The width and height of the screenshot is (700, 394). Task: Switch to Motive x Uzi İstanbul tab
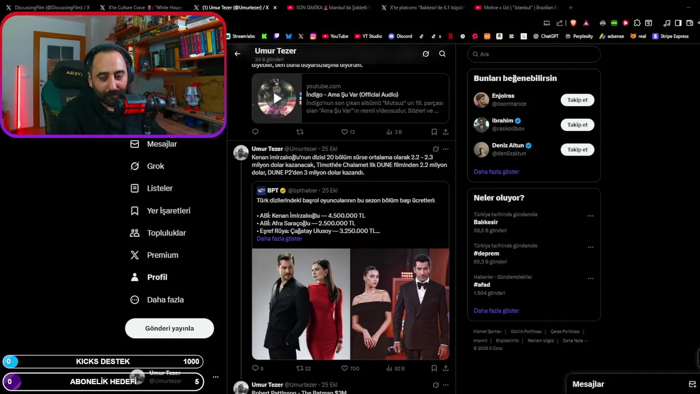coord(516,8)
